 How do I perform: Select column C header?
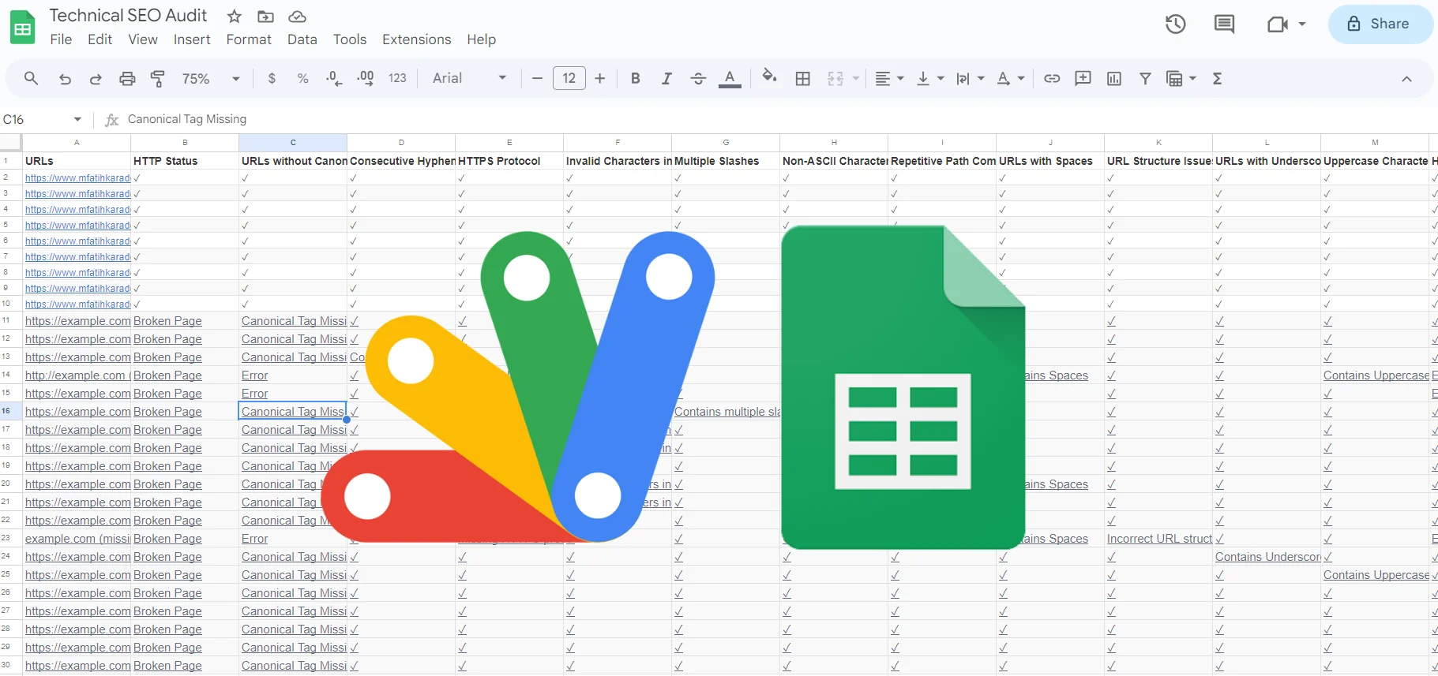pos(293,143)
